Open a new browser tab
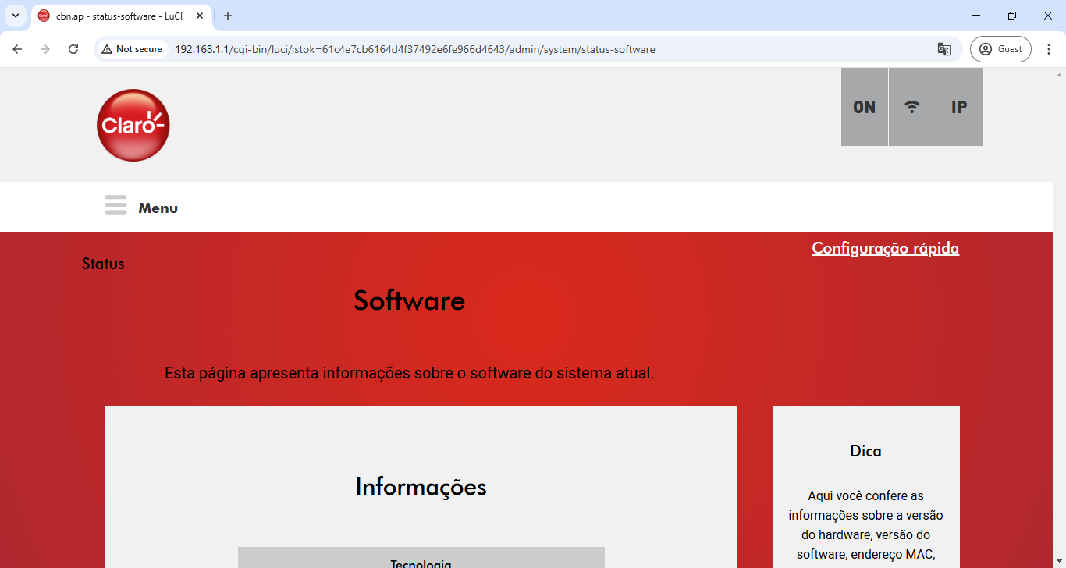Viewport: 1066px width, 568px height. [x=228, y=16]
